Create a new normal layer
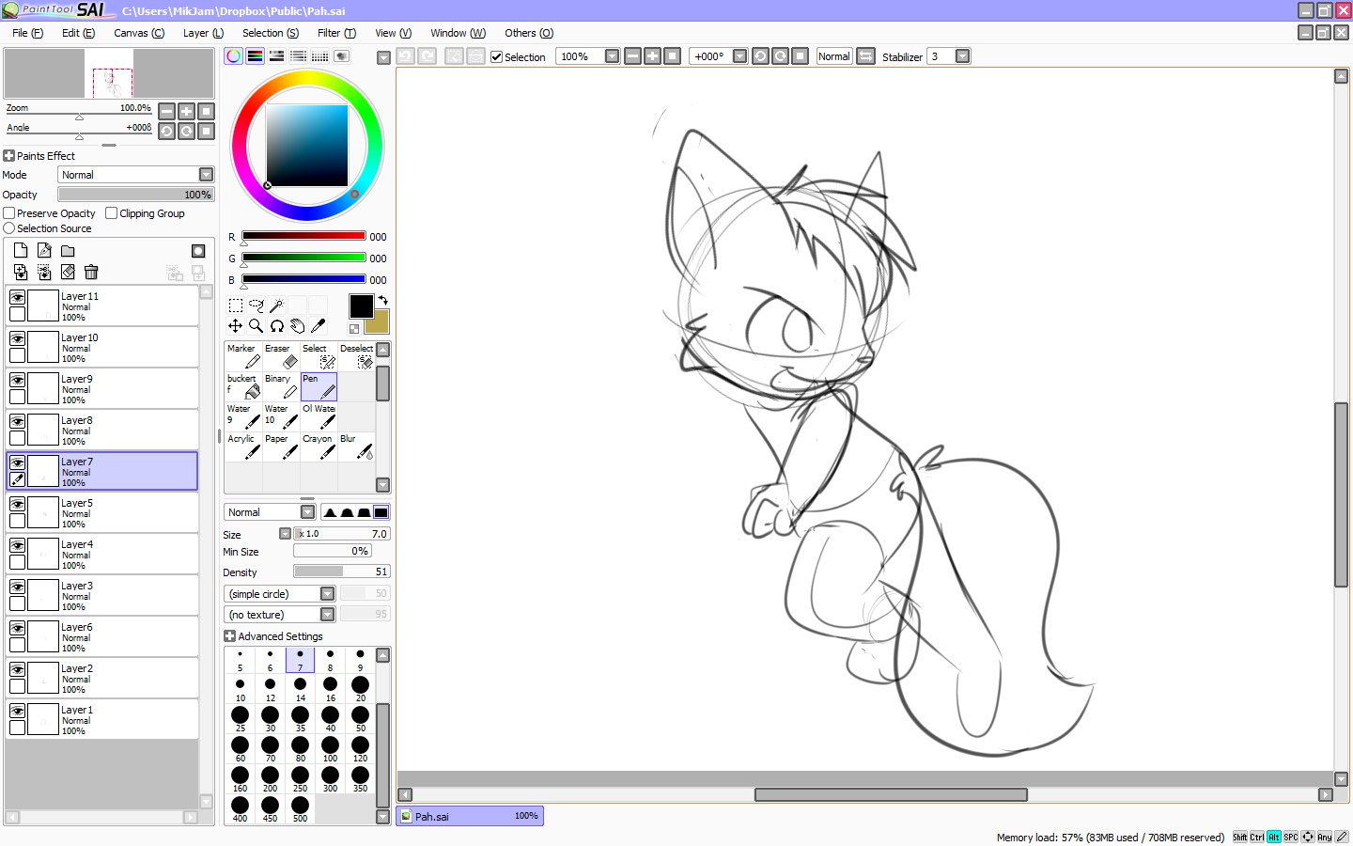The width and height of the screenshot is (1353, 846). (21, 251)
